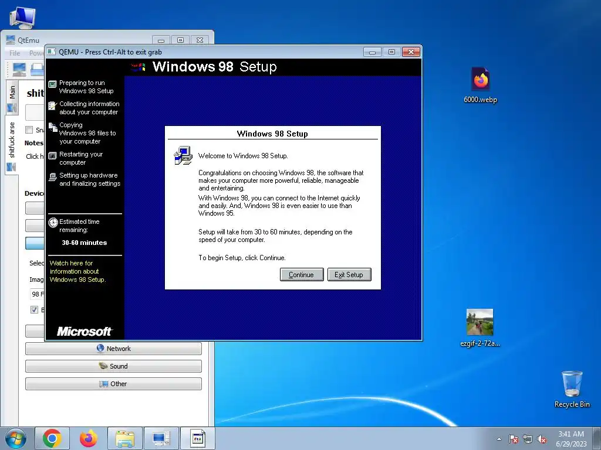This screenshot has height=450, width=601.
Task: Close the QtEmu window
Action: point(200,40)
